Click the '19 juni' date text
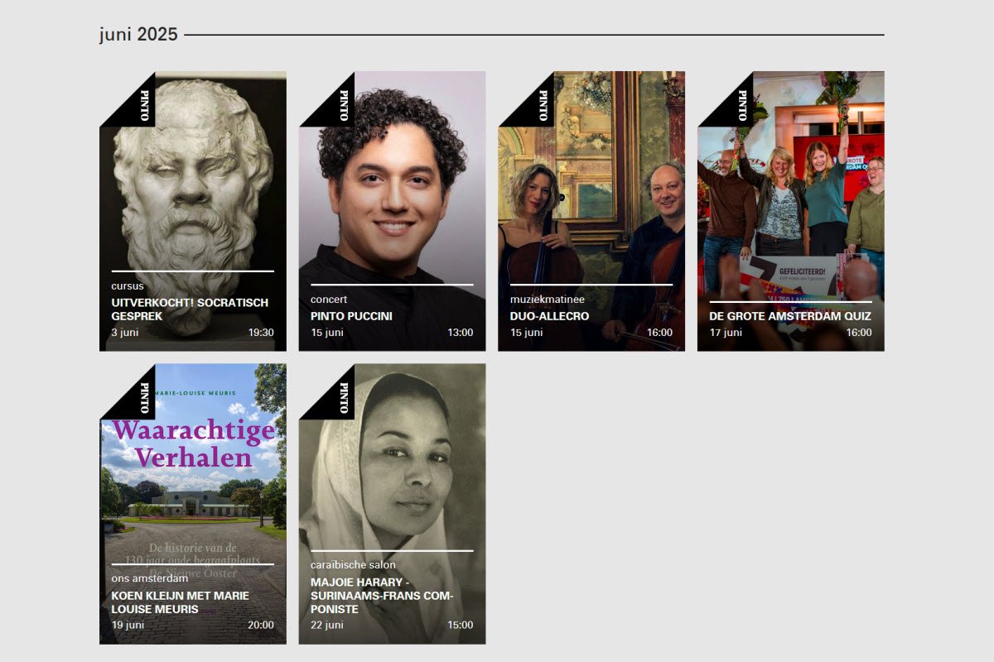 click(128, 626)
